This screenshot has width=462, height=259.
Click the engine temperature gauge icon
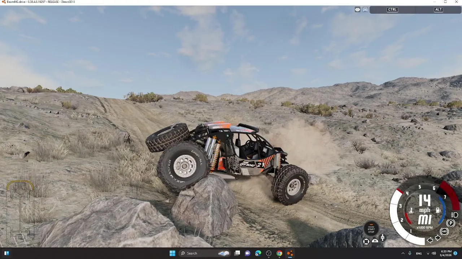(x=411, y=210)
